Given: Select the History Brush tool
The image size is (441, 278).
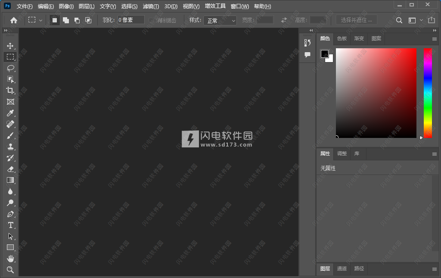Looking at the screenshot, I should (10, 158).
